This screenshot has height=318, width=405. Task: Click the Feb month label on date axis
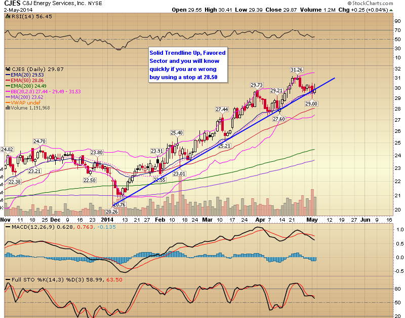pos(160,220)
